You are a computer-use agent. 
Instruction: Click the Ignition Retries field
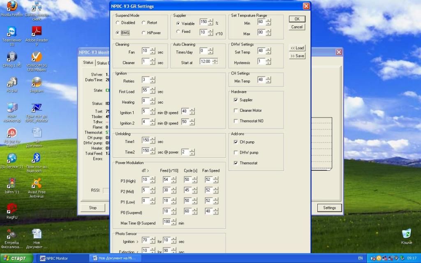tap(146, 80)
